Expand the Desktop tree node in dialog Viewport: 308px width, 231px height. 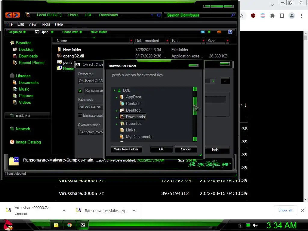[x=117, y=111]
